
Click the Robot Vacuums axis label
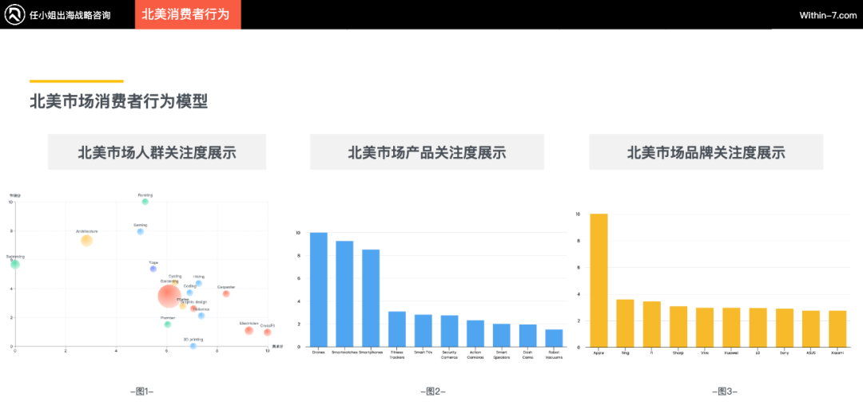[x=554, y=355]
